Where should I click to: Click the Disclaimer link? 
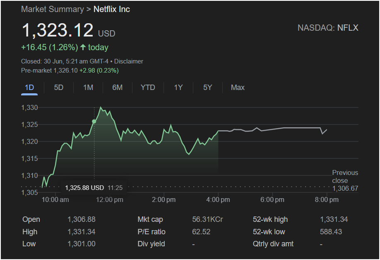pyautogui.click(x=129, y=61)
